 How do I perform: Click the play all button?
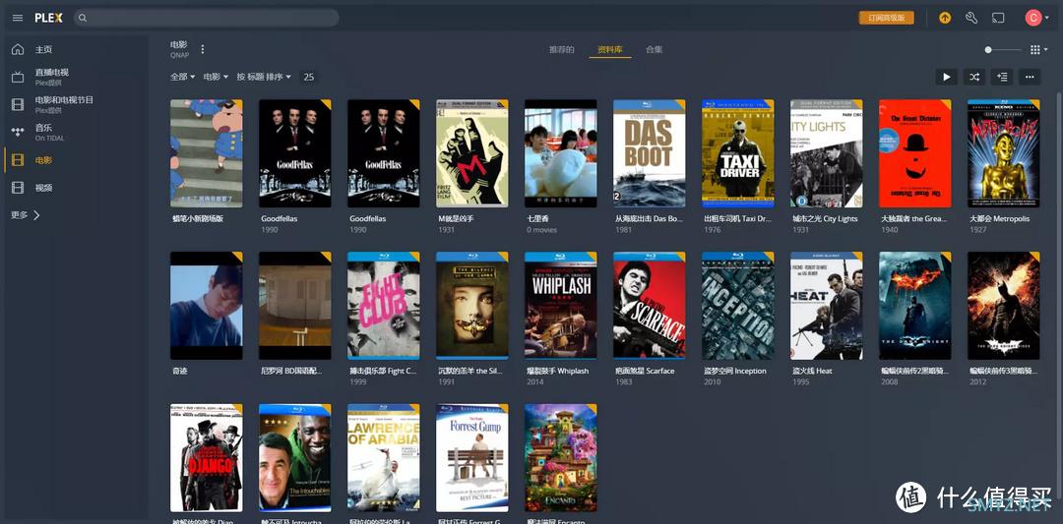947,77
